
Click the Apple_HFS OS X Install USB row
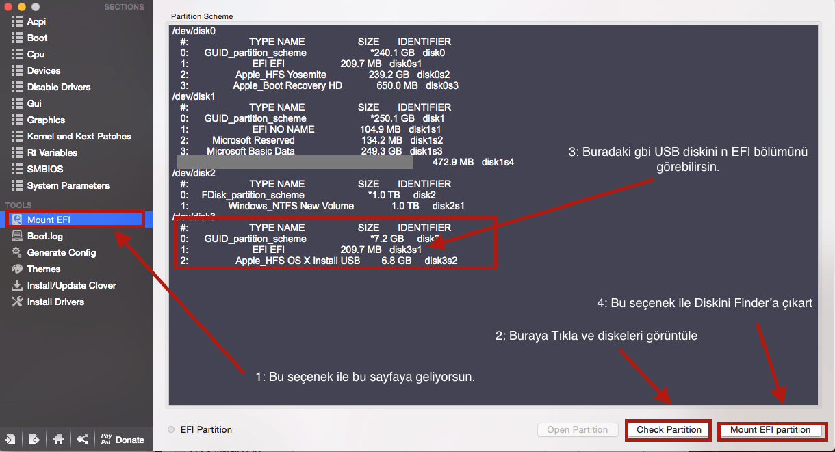pos(319,261)
